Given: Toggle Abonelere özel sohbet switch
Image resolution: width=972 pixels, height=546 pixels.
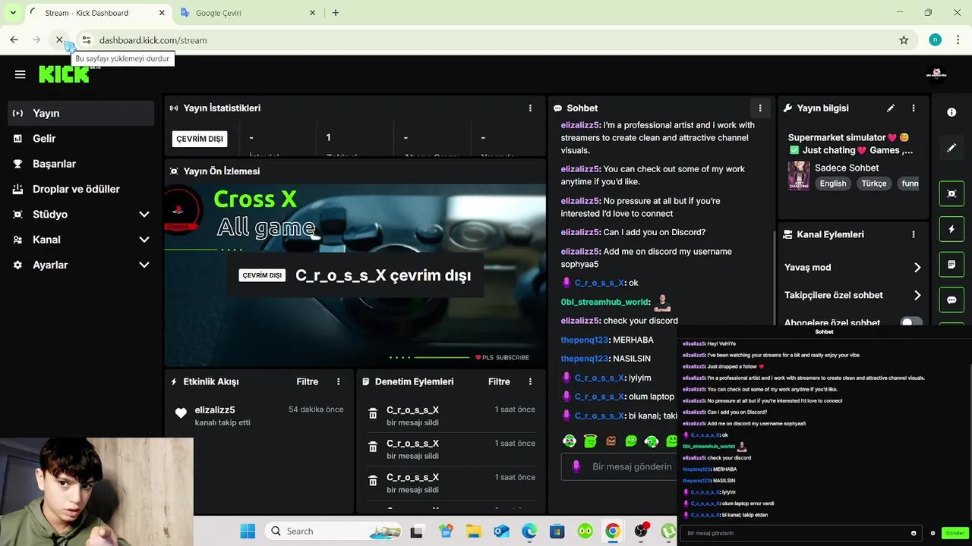Looking at the screenshot, I should tap(911, 322).
